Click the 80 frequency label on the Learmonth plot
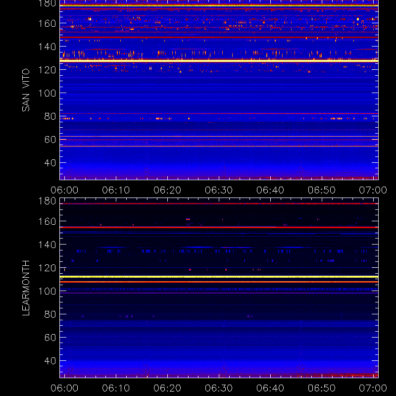Image resolution: width=396 pixels, height=396 pixels. [50, 314]
